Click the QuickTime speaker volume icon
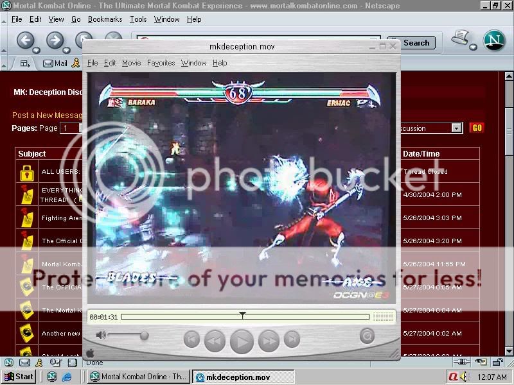The image size is (514, 385). [x=101, y=335]
